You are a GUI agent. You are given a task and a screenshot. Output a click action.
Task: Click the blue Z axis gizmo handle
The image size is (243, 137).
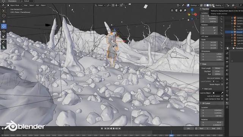point(192,10)
